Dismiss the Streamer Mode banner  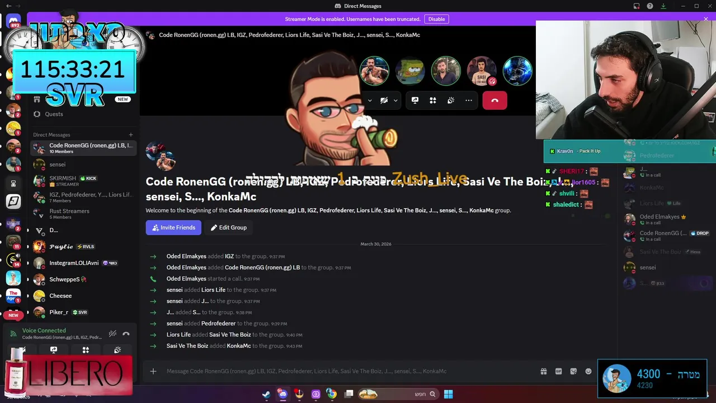(706, 19)
